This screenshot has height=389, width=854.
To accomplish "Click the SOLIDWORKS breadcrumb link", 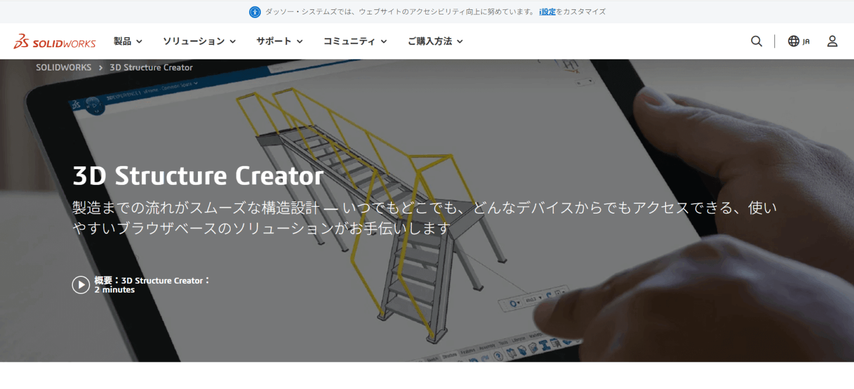I will pos(63,67).
